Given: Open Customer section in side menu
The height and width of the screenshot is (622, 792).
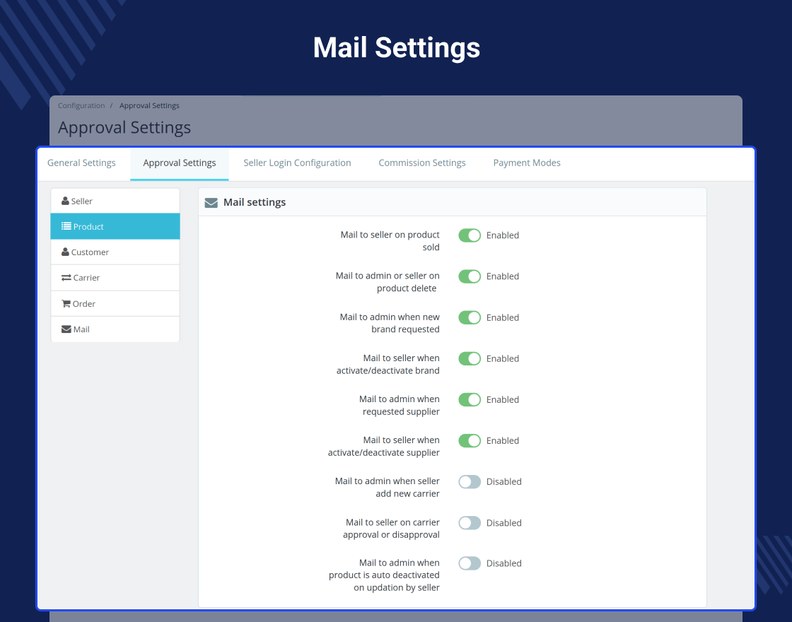Looking at the screenshot, I should [x=115, y=252].
